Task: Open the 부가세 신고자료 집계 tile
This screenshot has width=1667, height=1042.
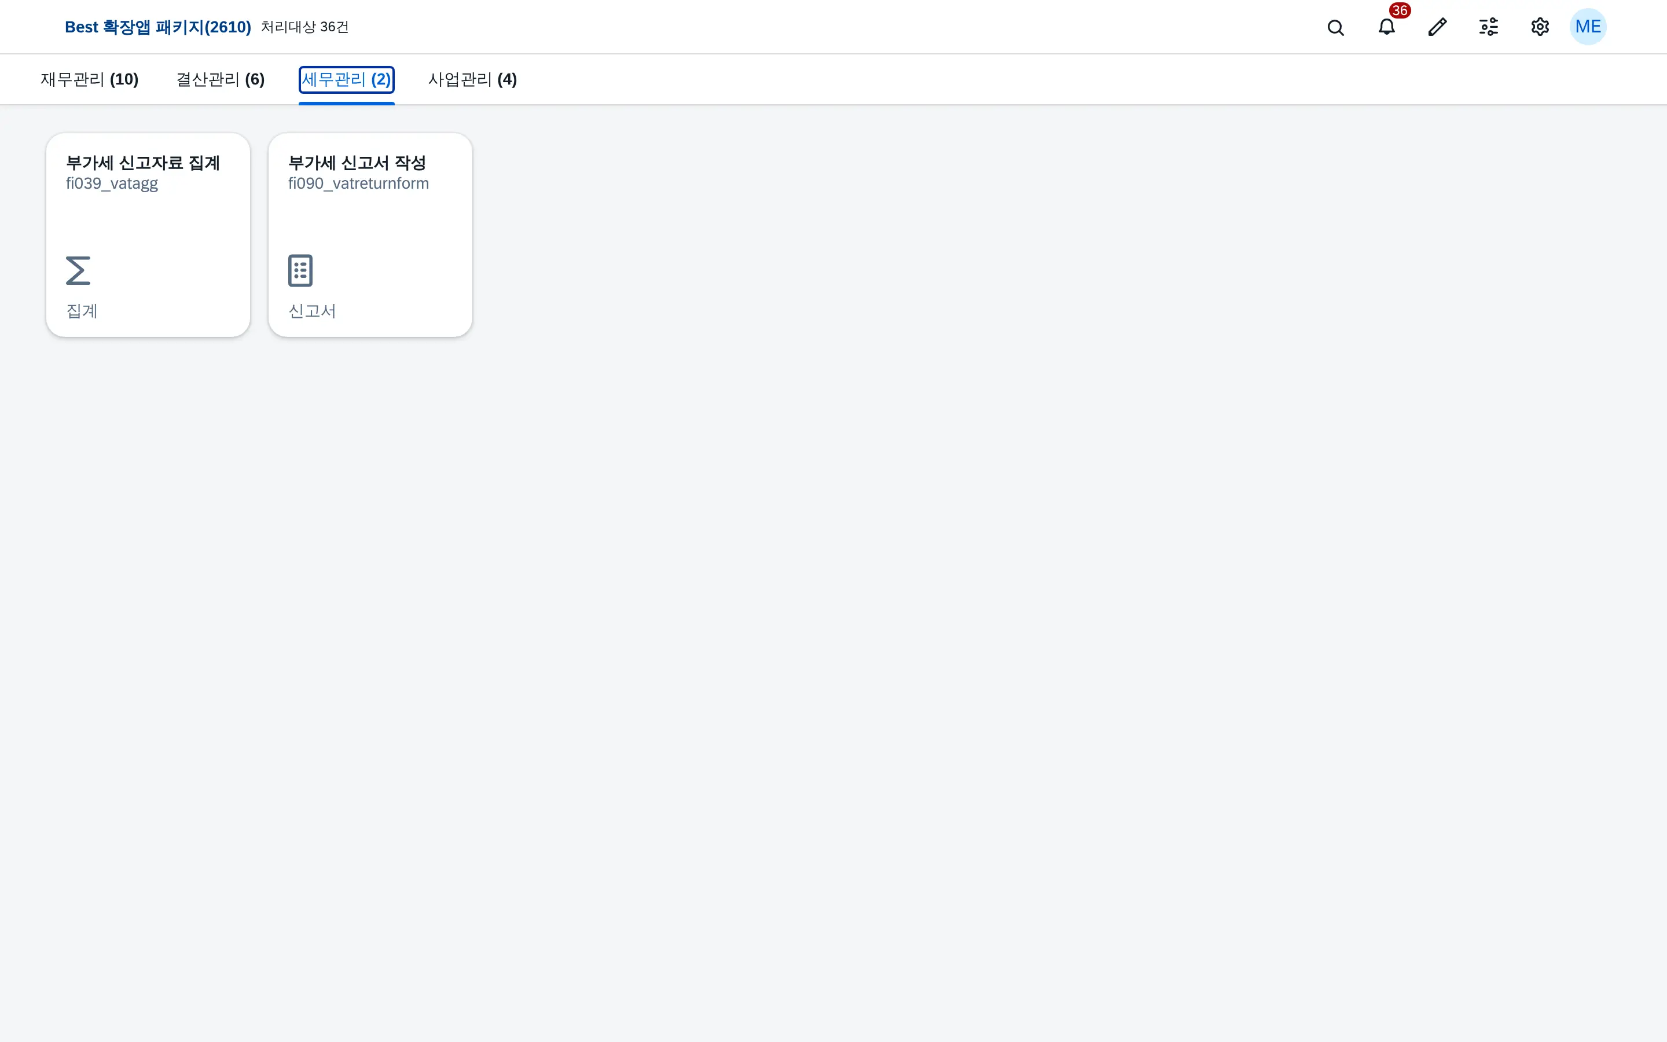Action: tap(148, 235)
